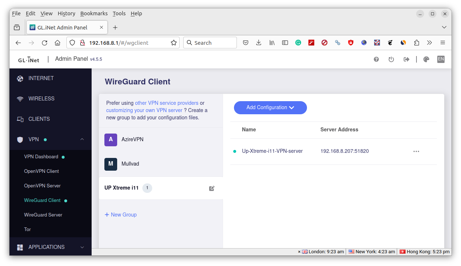The height and width of the screenshot is (266, 461).
Task: Open Firefox History menu
Action: click(66, 13)
